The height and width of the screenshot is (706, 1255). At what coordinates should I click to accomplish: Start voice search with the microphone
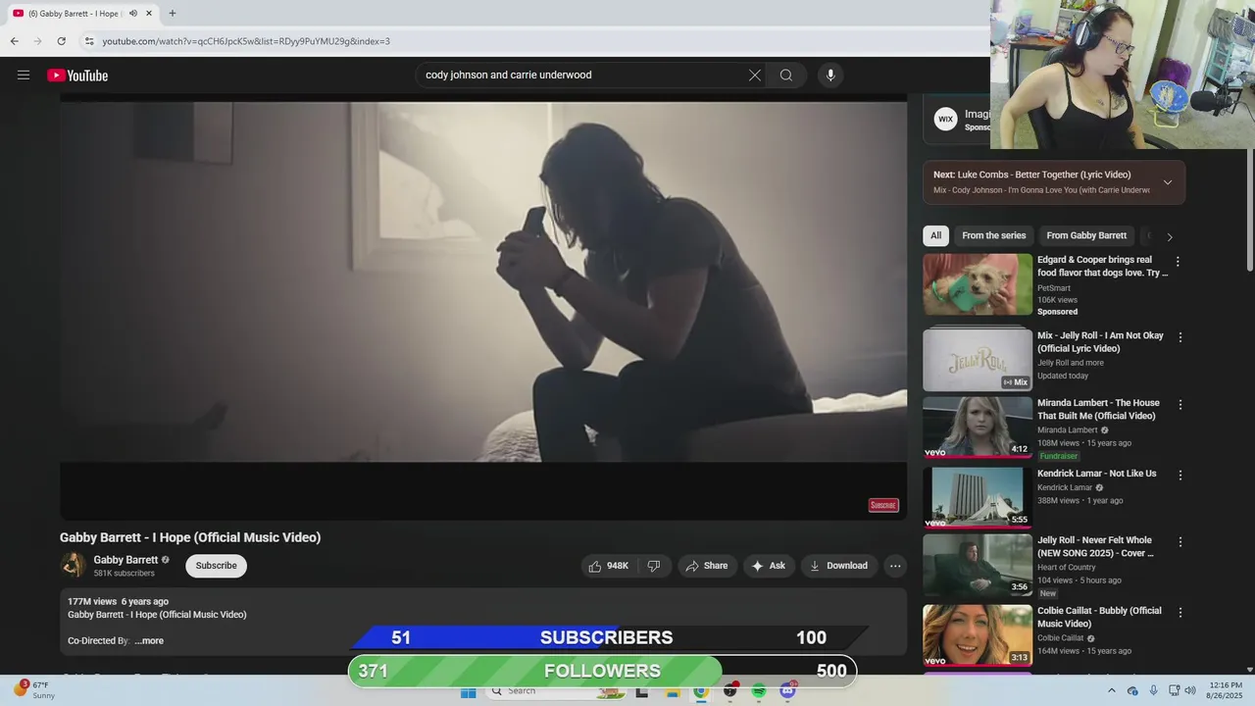coord(830,76)
